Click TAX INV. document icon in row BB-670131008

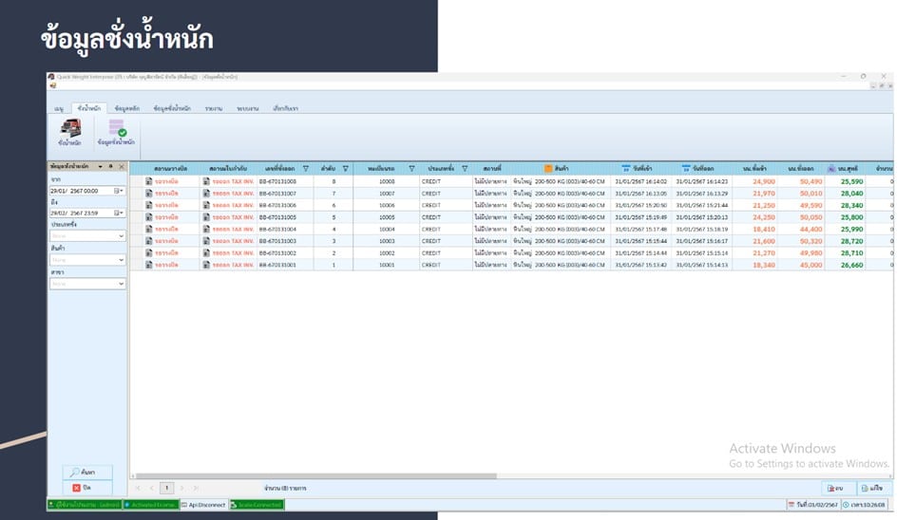206,181
